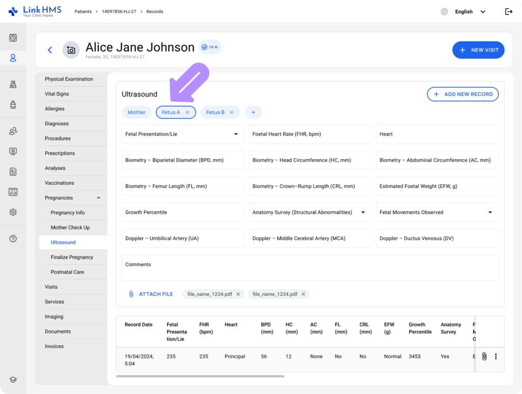Click the NEW VISIT button
This screenshot has width=522, height=394.
478,50
